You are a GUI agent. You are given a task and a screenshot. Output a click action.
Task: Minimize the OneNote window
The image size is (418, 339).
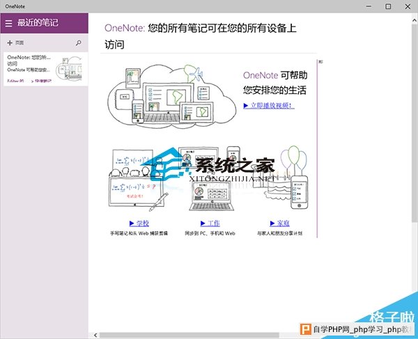pos(369,6)
